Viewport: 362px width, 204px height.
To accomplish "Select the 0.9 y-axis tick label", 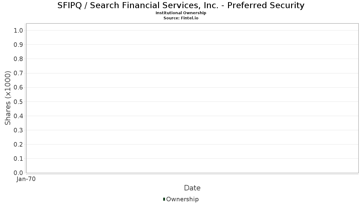I will tap(18, 45).
